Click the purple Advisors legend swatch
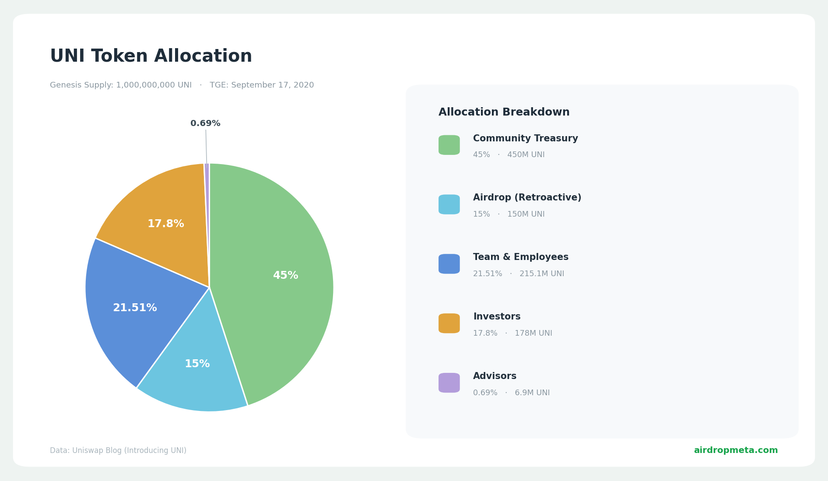Image resolution: width=828 pixels, height=481 pixels. click(x=449, y=383)
